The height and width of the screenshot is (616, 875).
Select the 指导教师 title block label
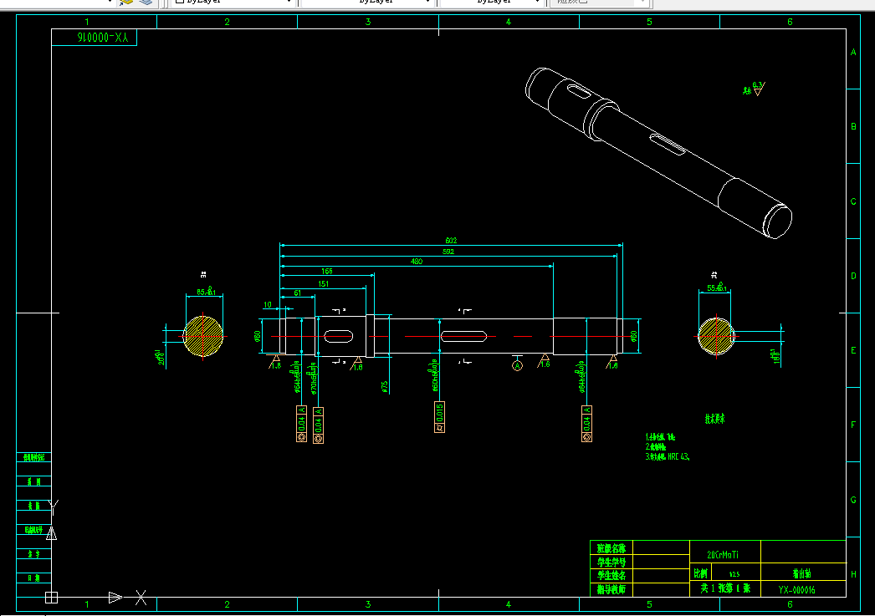(611, 589)
